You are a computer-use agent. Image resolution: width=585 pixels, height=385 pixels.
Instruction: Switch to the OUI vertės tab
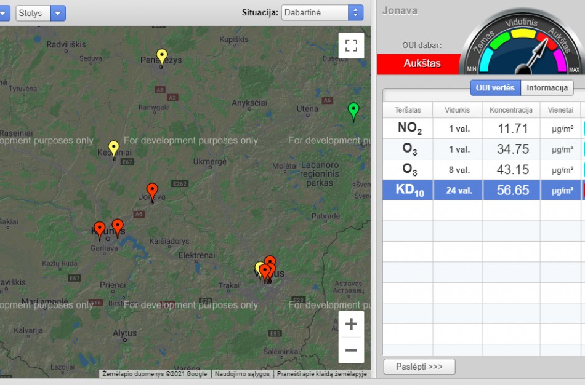click(x=495, y=88)
